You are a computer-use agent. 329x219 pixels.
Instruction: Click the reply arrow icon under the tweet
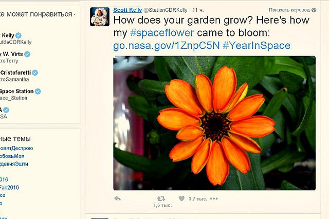coord(117,198)
